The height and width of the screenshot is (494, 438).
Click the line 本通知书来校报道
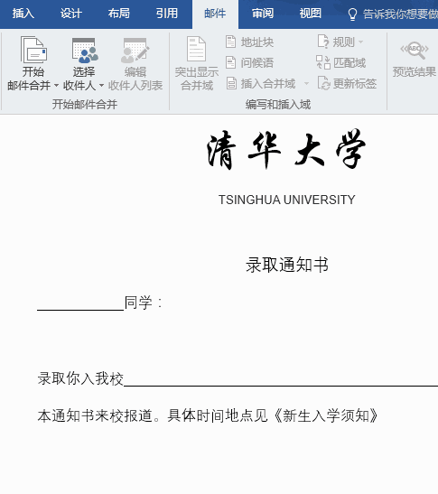pos(96,415)
